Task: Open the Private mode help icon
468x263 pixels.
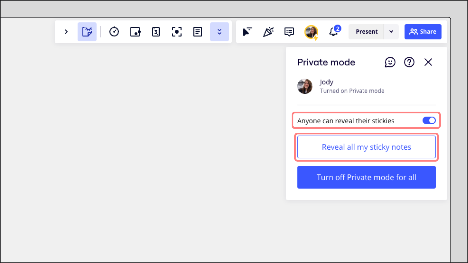Action: [x=409, y=62]
